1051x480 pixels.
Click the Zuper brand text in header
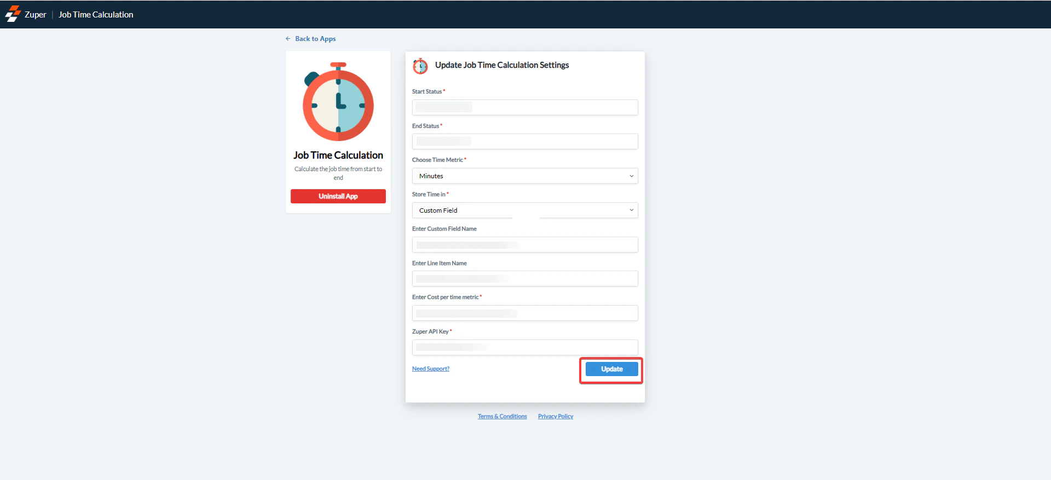coord(36,15)
